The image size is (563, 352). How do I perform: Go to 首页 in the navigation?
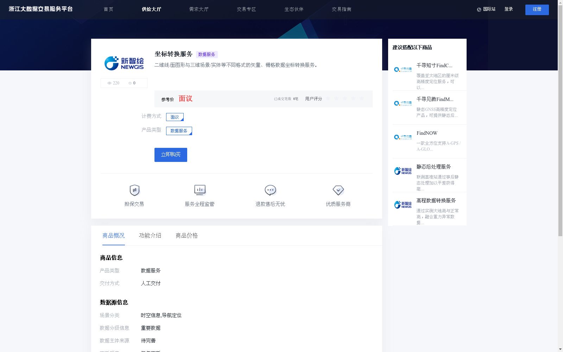click(x=108, y=10)
